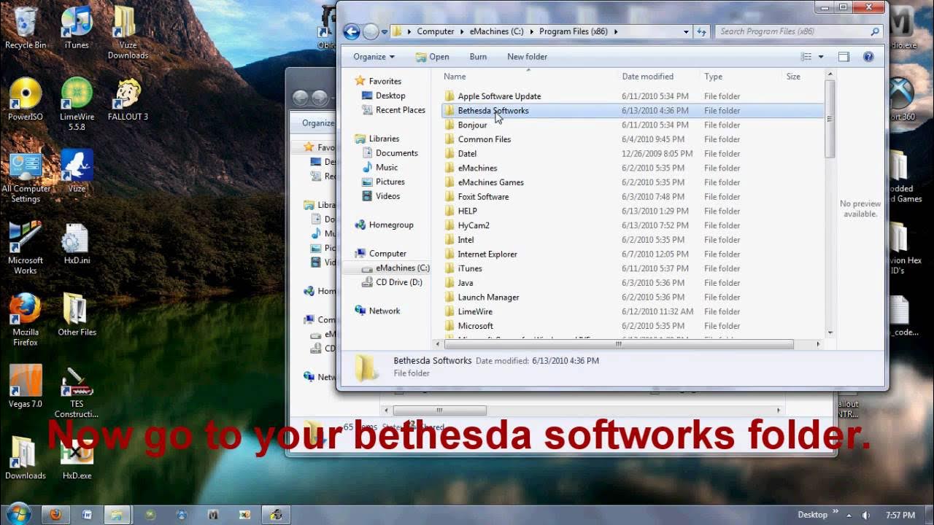
Task: Open the change view options arrow
Action: (821, 56)
